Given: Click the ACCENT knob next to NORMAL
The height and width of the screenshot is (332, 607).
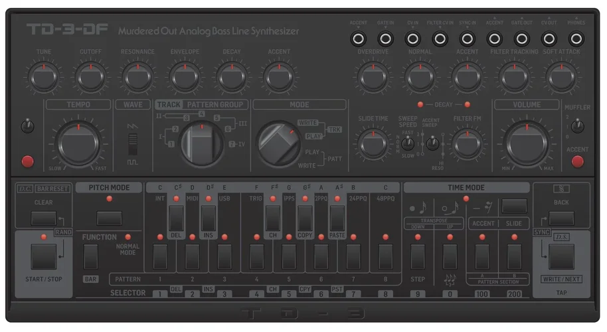Looking at the screenshot, I should pyautogui.click(x=468, y=78).
